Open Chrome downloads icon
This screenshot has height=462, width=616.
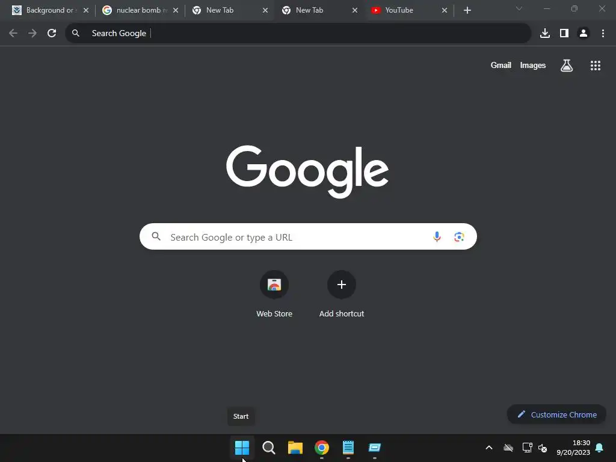pyautogui.click(x=545, y=34)
